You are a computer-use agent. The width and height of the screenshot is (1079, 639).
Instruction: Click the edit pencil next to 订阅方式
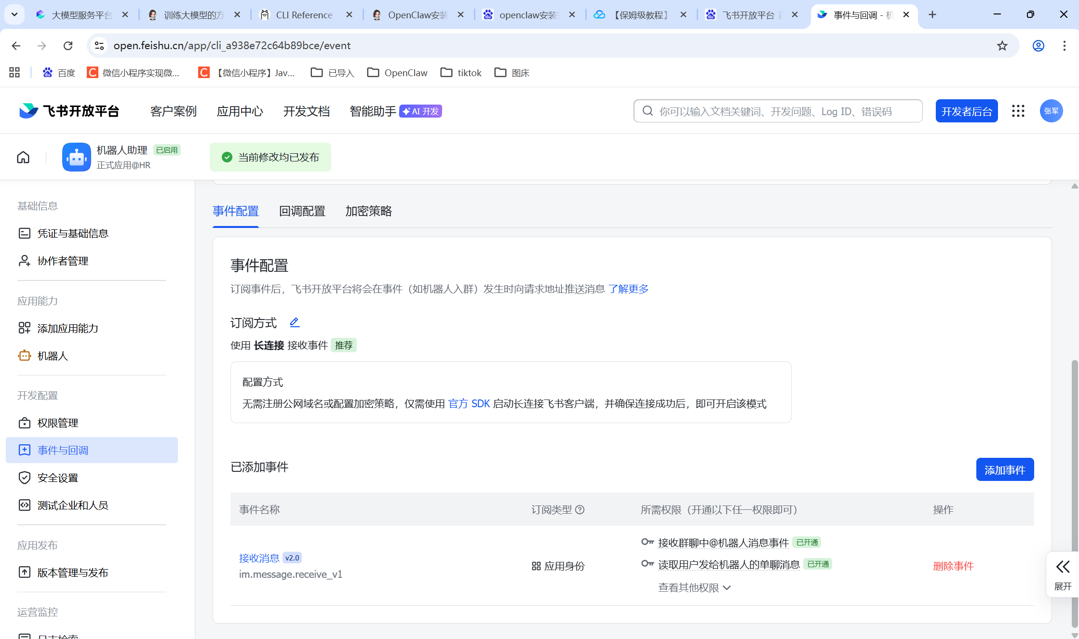click(x=295, y=322)
